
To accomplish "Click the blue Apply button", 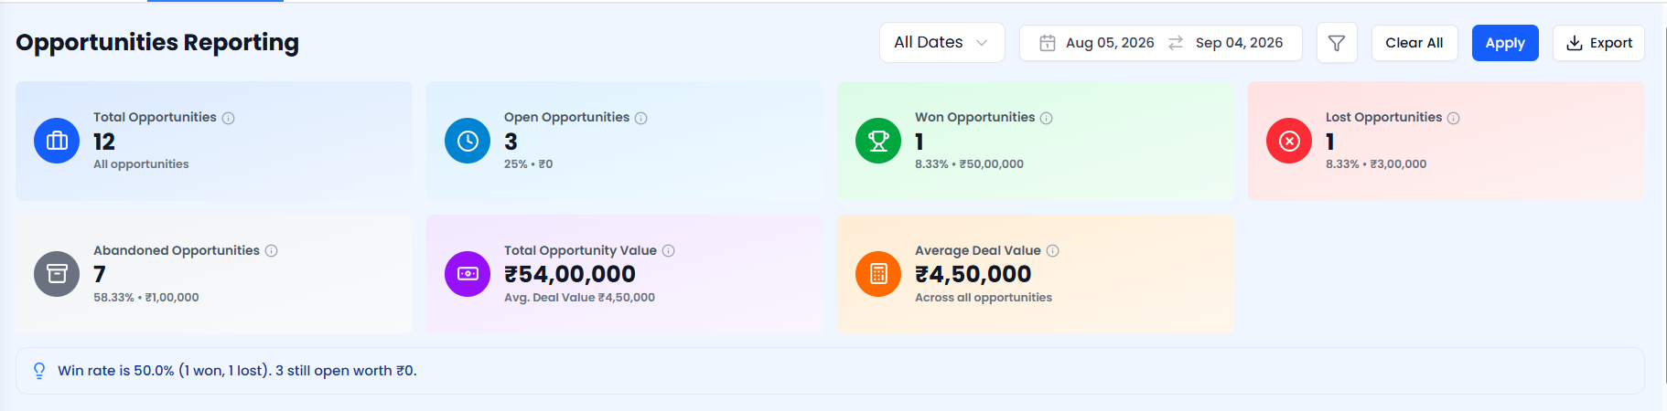I will (1505, 43).
